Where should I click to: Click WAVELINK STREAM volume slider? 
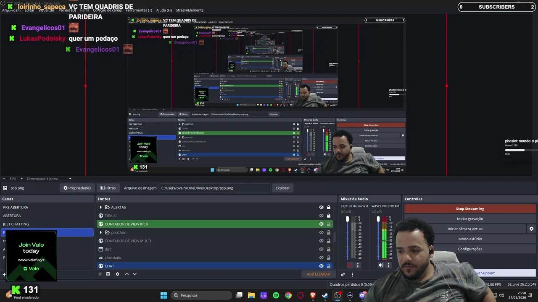click(x=378, y=238)
